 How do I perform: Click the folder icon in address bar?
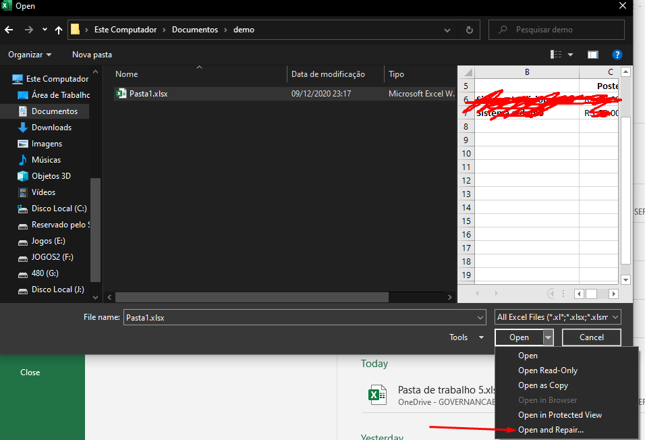(x=75, y=29)
